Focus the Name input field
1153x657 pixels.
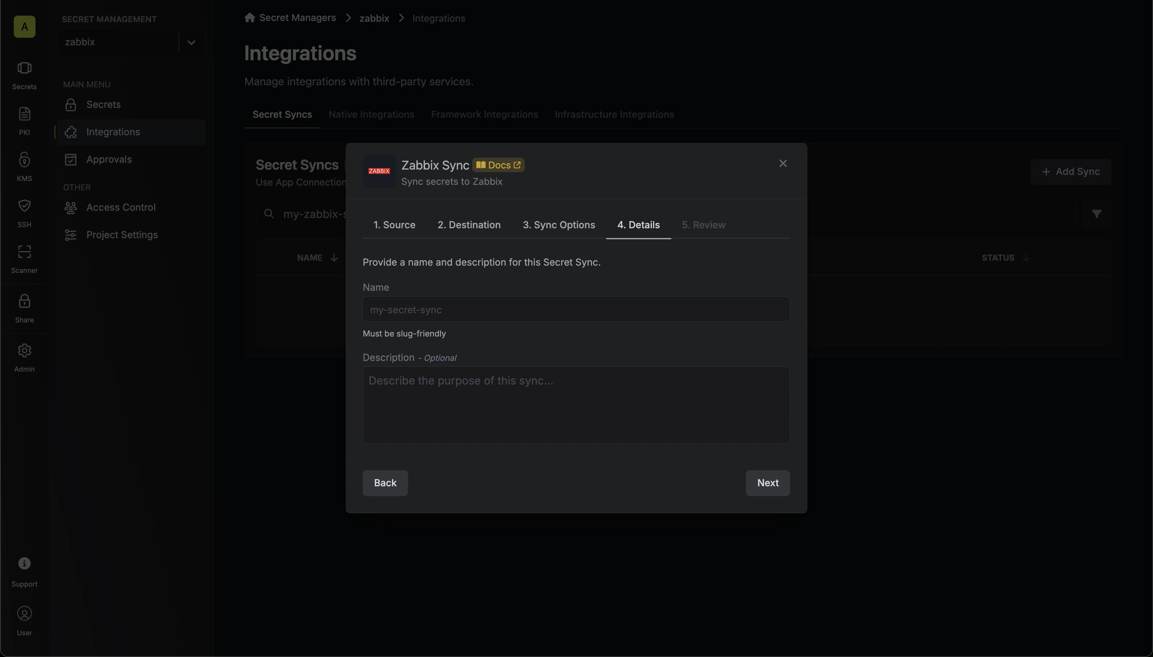point(576,309)
